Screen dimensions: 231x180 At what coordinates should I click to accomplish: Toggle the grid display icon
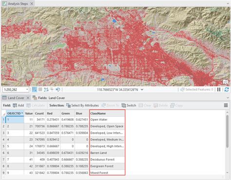pyautogui.click(x=40, y=90)
